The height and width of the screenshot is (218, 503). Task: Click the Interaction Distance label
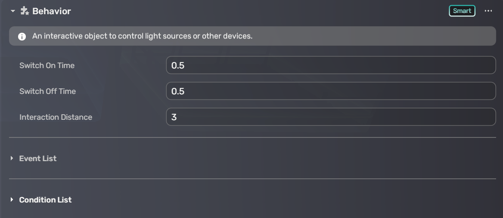tap(56, 117)
